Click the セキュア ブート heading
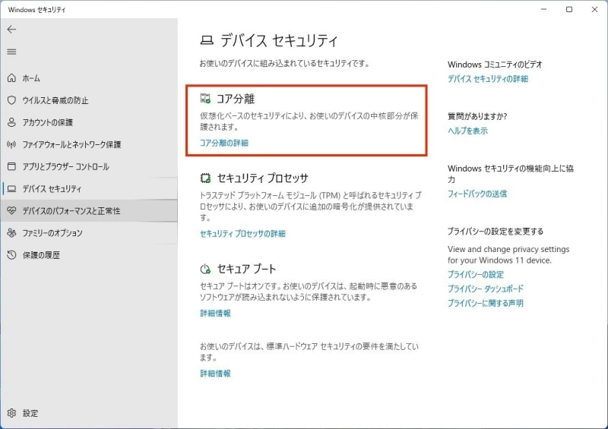The width and height of the screenshot is (608, 429). [x=246, y=269]
